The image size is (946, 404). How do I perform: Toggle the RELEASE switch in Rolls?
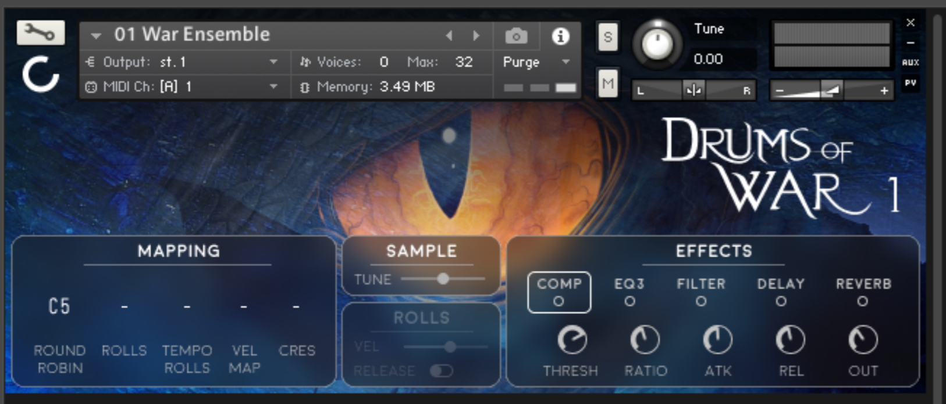click(x=442, y=371)
